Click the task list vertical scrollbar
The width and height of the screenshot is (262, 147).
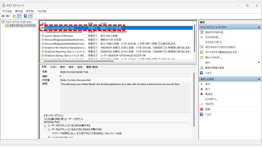[194, 38]
